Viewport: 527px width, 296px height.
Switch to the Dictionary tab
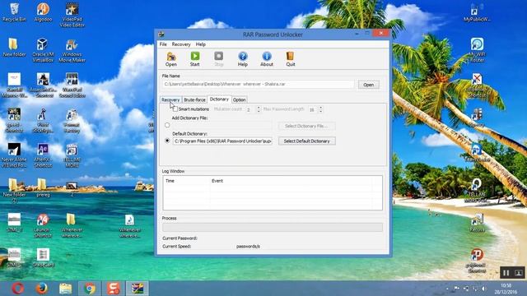click(x=219, y=99)
